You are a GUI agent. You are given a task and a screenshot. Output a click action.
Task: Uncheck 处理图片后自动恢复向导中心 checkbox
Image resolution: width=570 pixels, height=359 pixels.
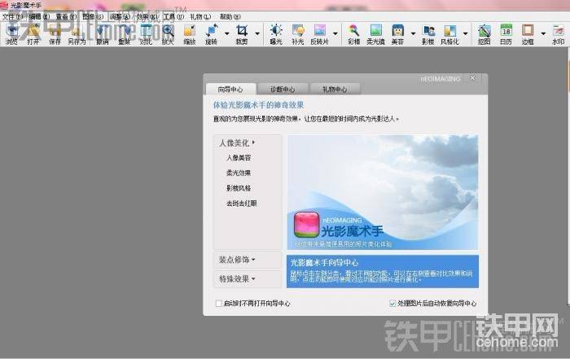click(x=392, y=304)
